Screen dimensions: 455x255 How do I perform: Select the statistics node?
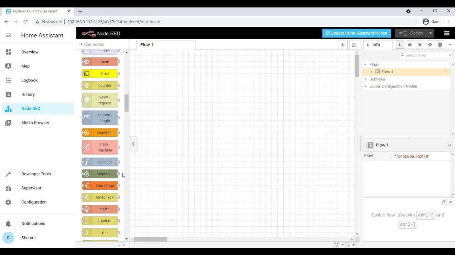[x=100, y=162]
